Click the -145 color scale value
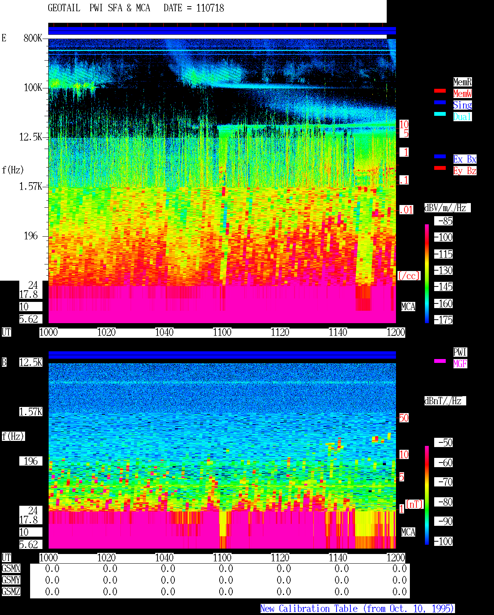Image resolution: width=494 pixels, height=615 pixels. (443, 286)
